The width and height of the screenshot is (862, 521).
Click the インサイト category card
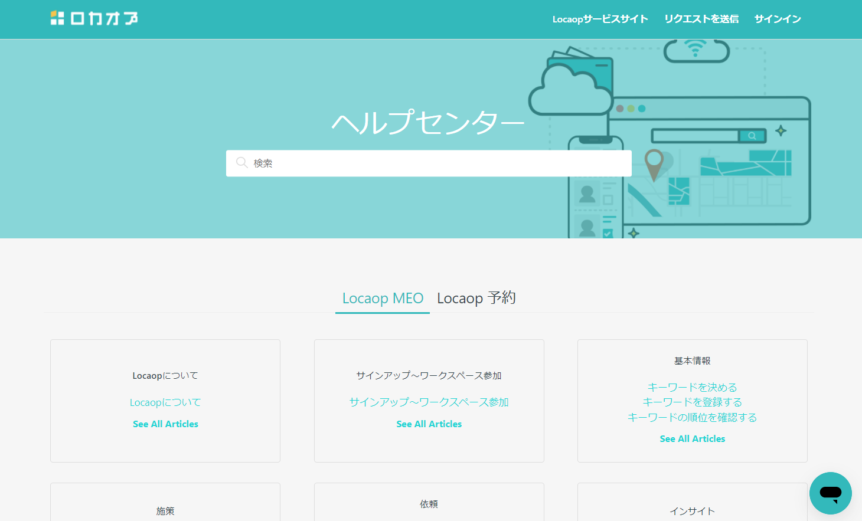click(x=692, y=511)
